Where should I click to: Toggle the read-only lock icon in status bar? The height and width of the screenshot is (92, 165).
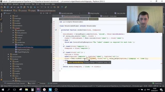point(160,86)
